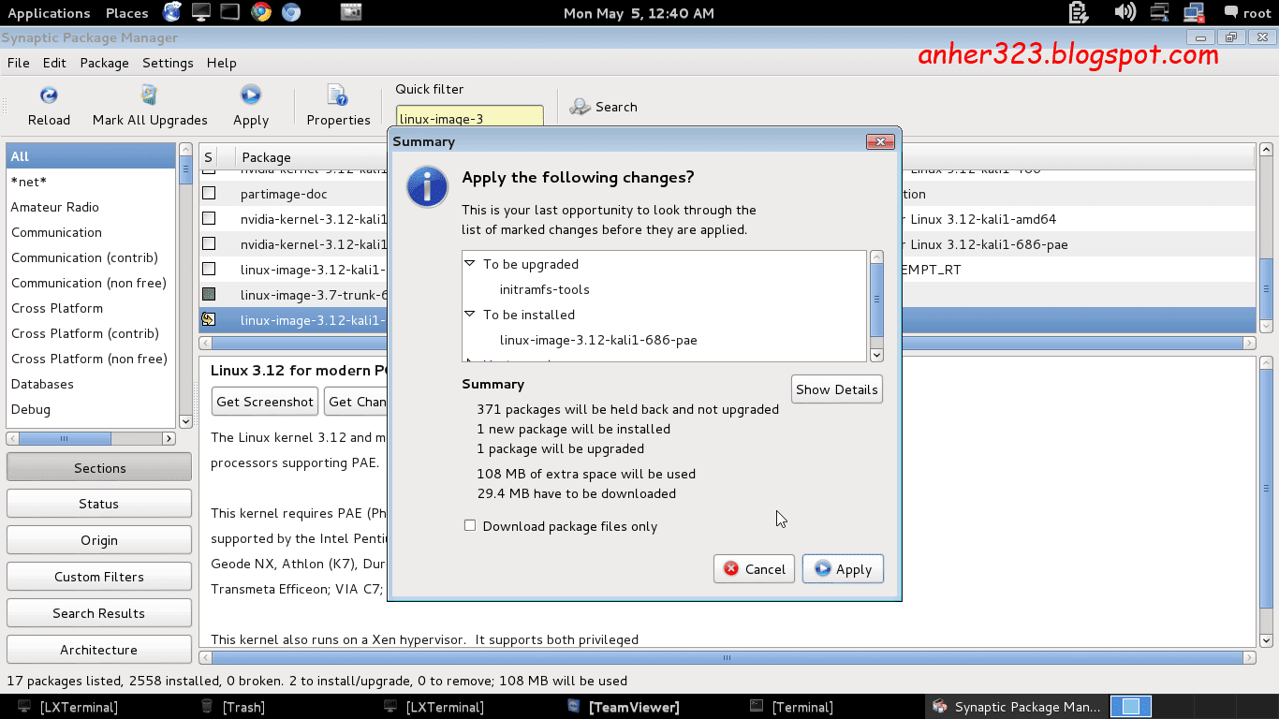Click the Architecture filter button
This screenshot has height=719, width=1279.
(99, 650)
